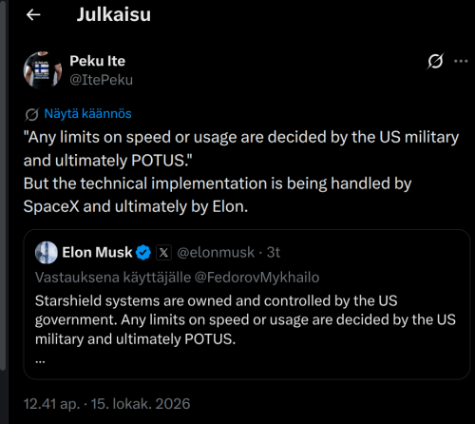Image resolution: width=475 pixels, height=424 pixels.
Task: Open Elon Musk's avatar in quoted post
Action: coord(47,253)
